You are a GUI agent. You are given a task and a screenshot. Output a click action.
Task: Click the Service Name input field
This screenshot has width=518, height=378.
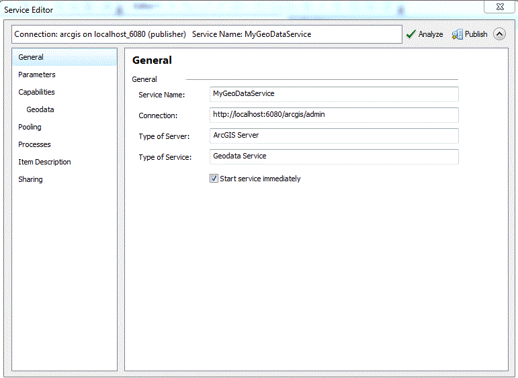pyautogui.click(x=334, y=94)
